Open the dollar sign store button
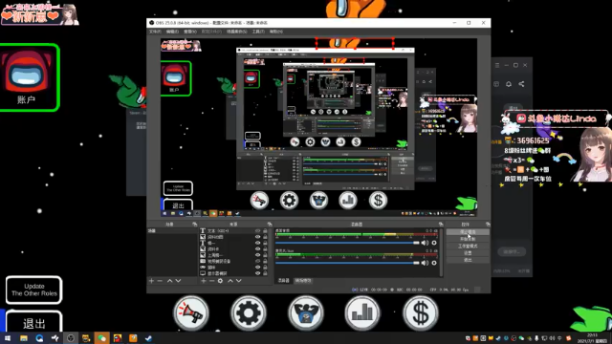 (x=421, y=313)
